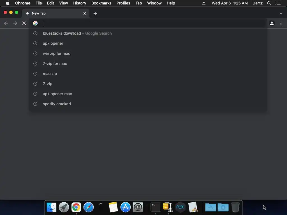Open Calendar APR icon in dock
287x215 pixels.
point(101,207)
